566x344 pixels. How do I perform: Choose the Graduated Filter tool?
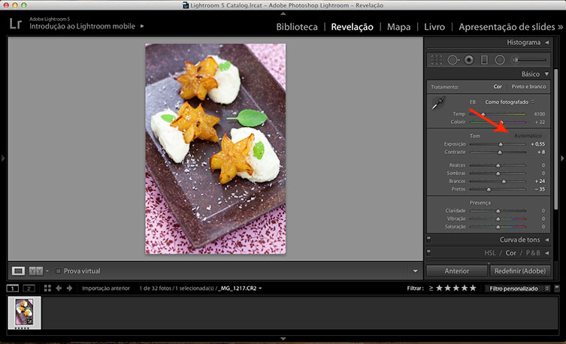click(484, 59)
